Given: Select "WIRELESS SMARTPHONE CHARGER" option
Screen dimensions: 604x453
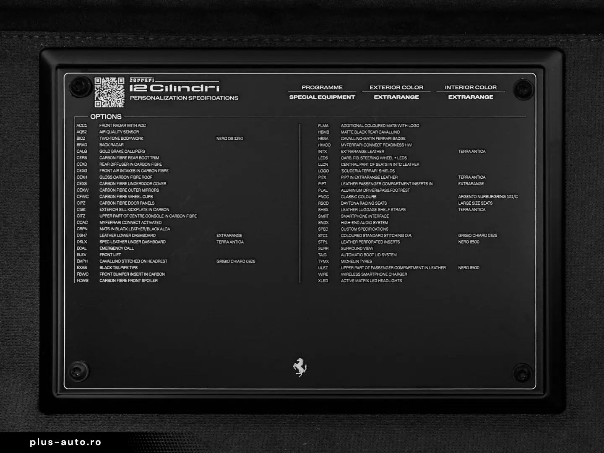Looking at the screenshot, I should (374, 274).
